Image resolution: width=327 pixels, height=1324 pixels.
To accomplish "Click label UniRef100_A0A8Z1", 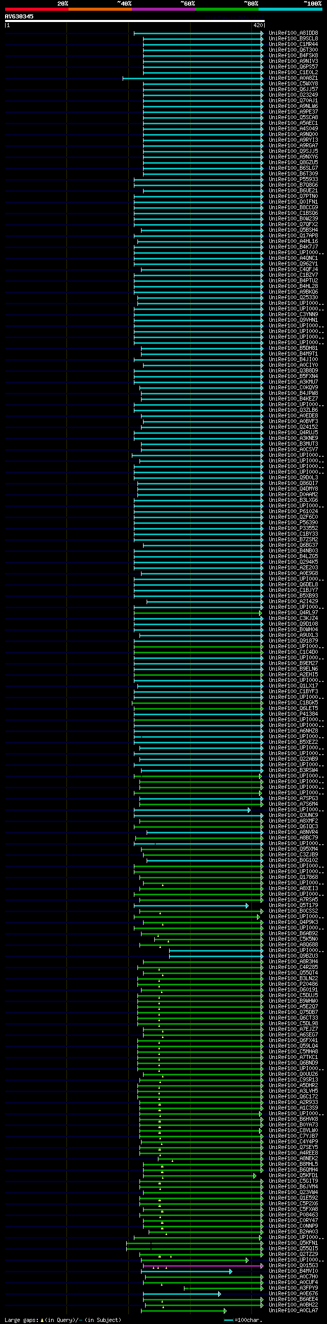I will click(x=293, y=79).
